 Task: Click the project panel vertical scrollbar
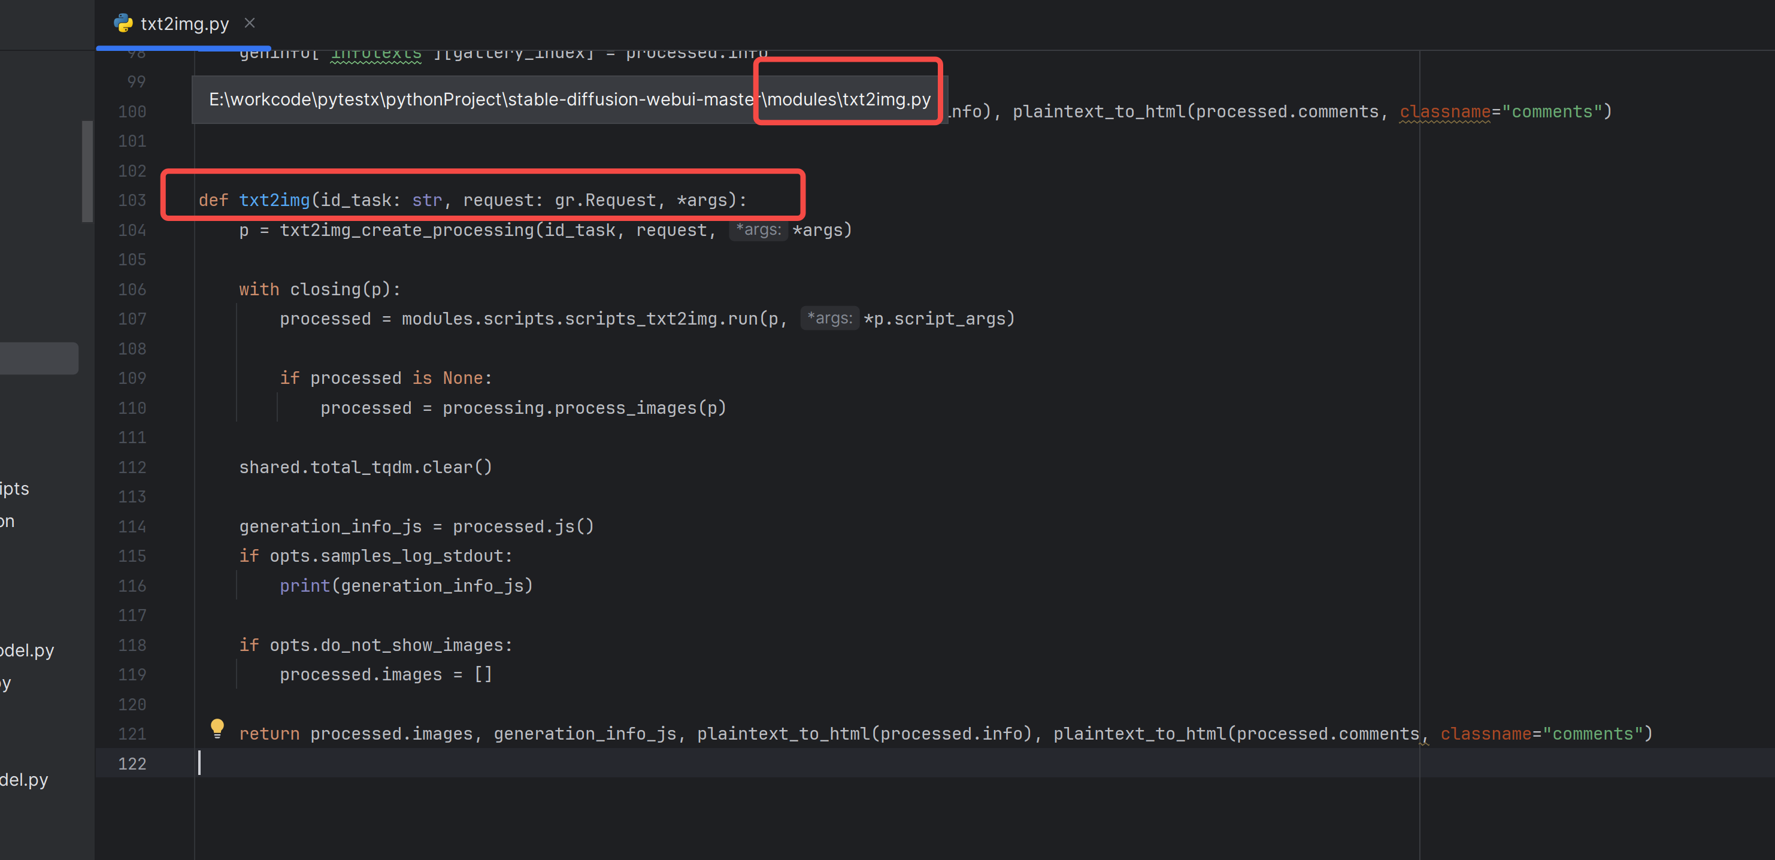(87, 171)
